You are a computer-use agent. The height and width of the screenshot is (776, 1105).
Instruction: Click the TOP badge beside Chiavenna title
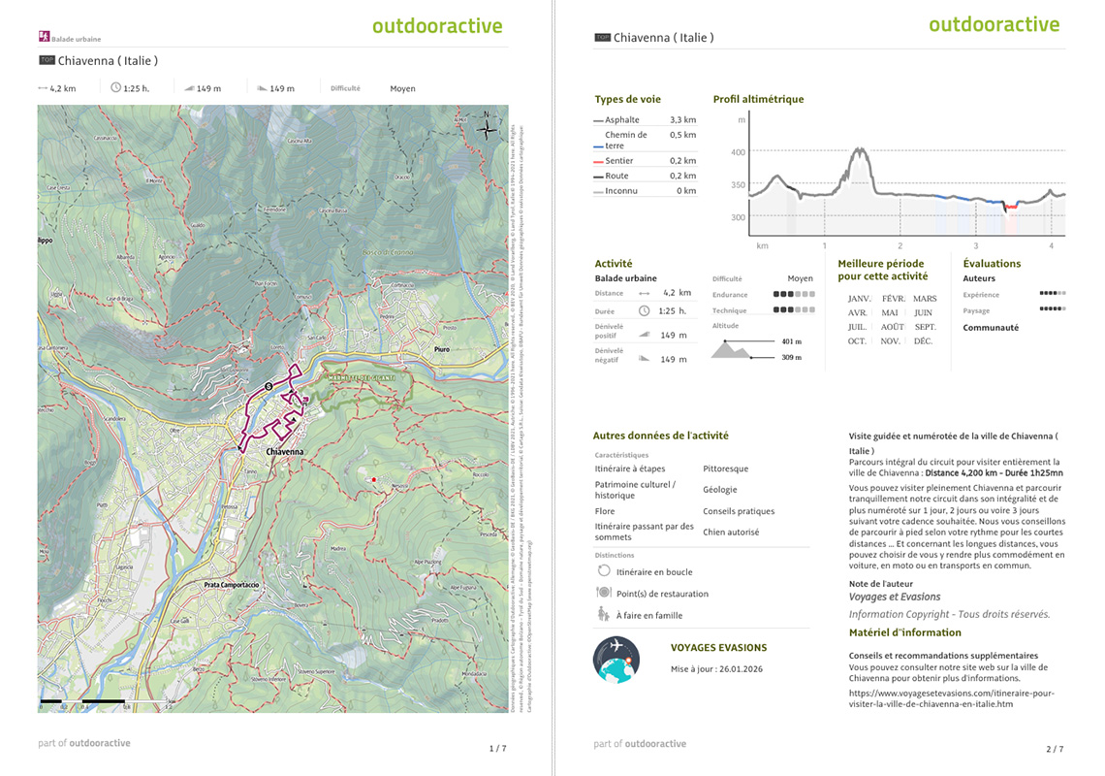[47, 60]
